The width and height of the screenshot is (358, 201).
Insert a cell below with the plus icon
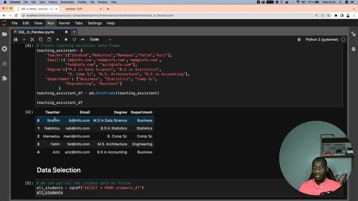[x=24, y=40]
